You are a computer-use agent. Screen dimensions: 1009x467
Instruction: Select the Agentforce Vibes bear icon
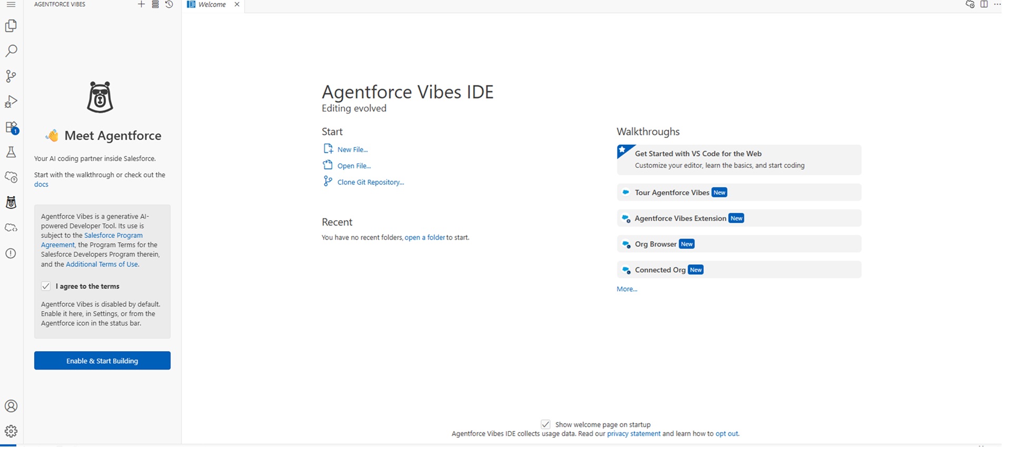point(11,203)
